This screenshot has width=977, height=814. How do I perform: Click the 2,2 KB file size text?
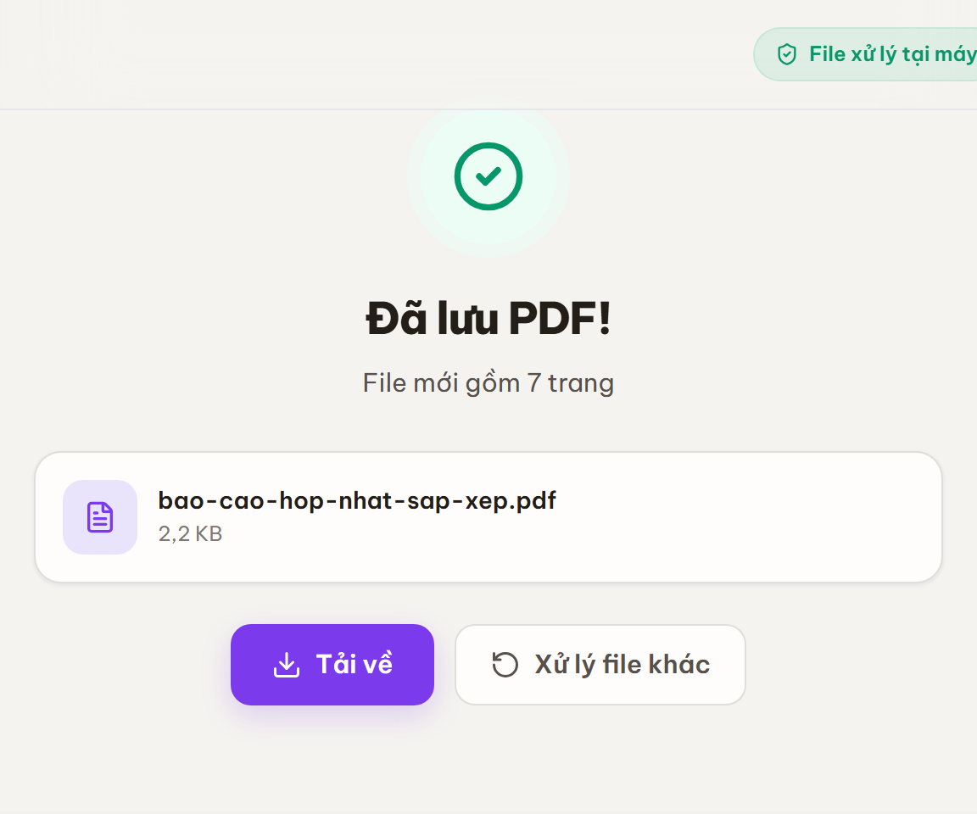190,533
